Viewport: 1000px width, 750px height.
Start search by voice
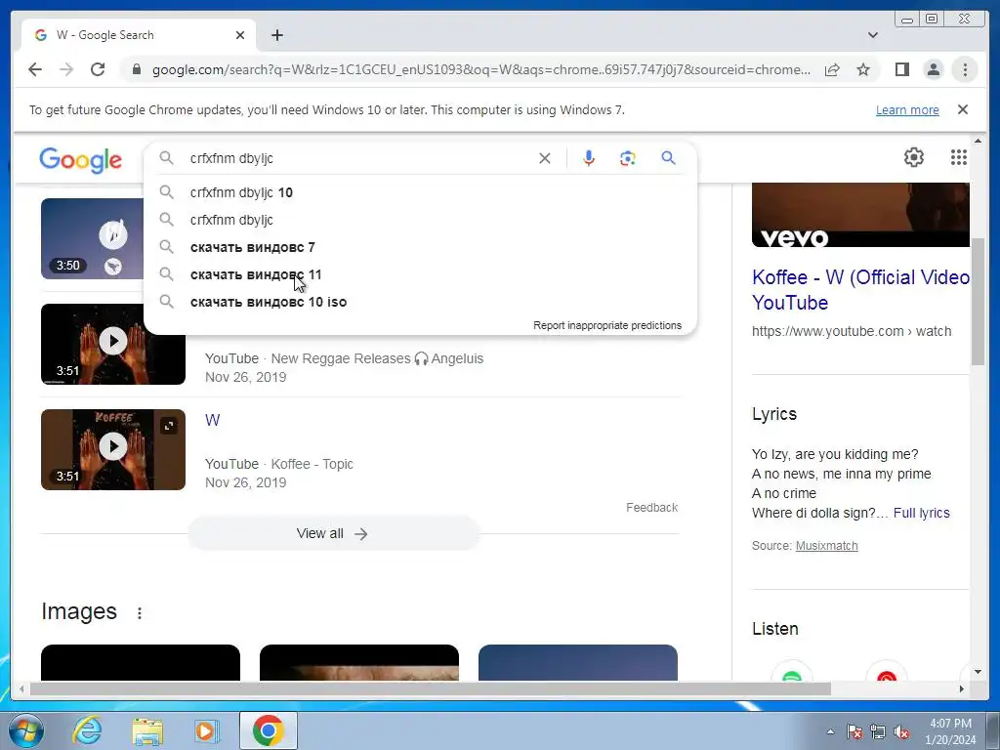tap(589, 158)
